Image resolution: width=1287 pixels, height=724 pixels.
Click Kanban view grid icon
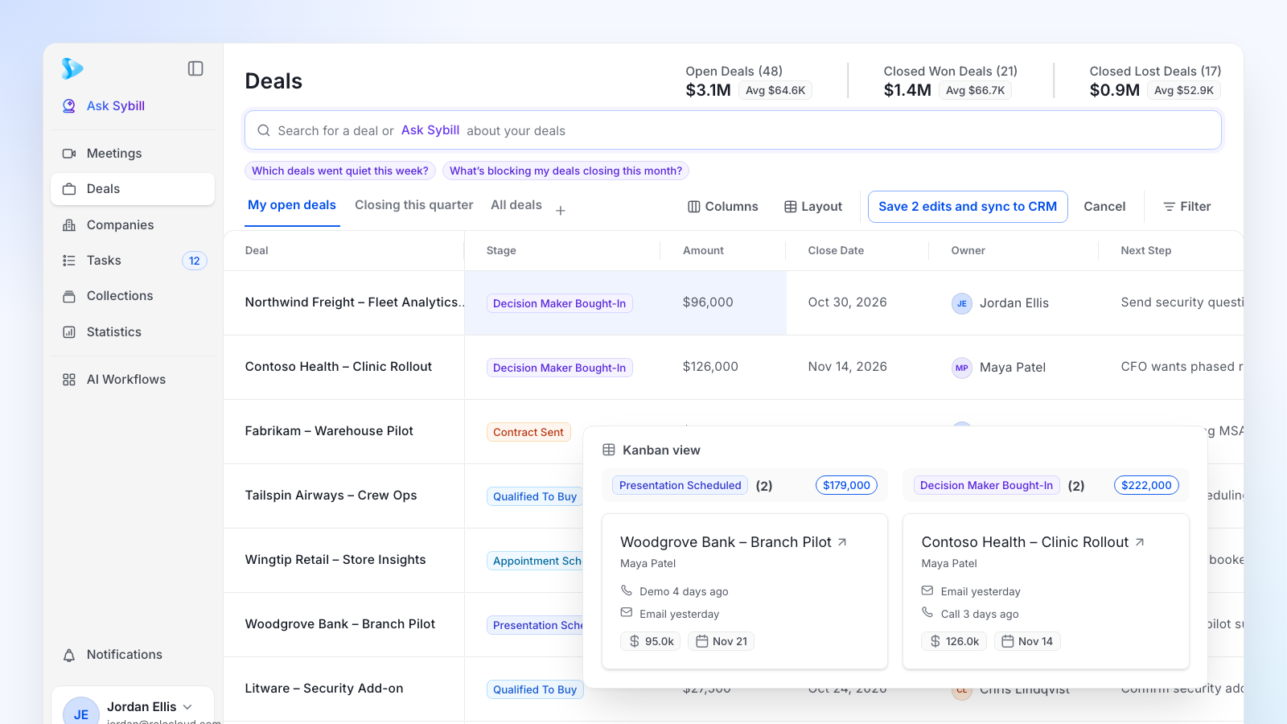tap(609, 450)
